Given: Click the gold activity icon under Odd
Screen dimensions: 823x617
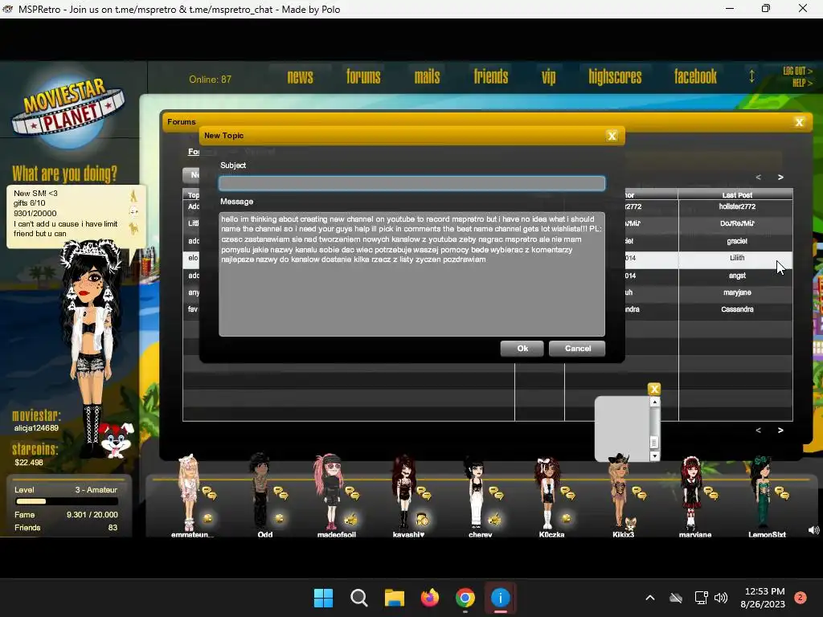Looking at the screenshot, I should point(279,518).
